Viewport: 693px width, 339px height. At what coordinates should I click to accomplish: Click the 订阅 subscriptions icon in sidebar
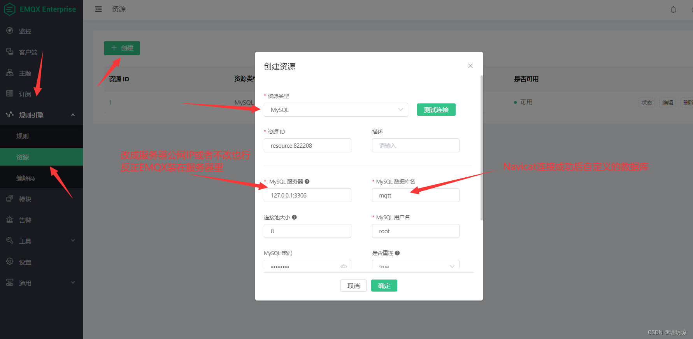pos(10,93)
